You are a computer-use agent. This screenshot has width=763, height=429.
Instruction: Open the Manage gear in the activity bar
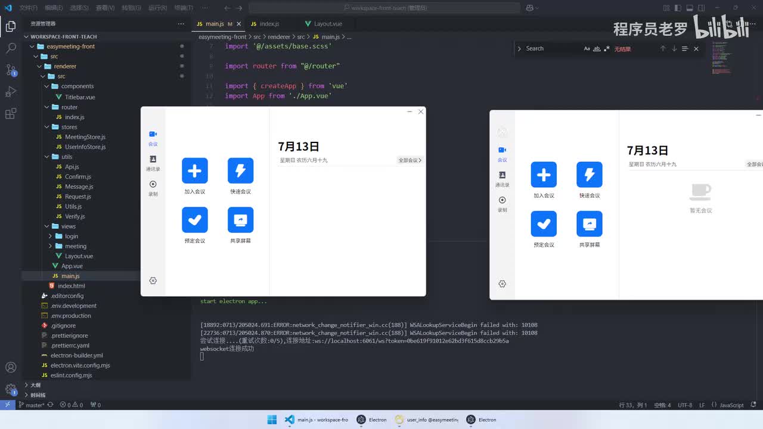pos(11,389)
